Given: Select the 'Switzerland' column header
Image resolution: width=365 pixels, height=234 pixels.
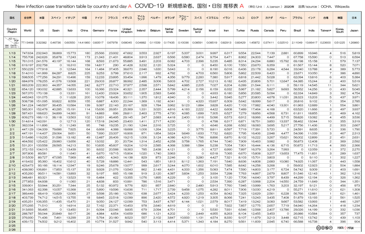Looking at the screenshot, I should pyautogui.click(x=198, y=30).
